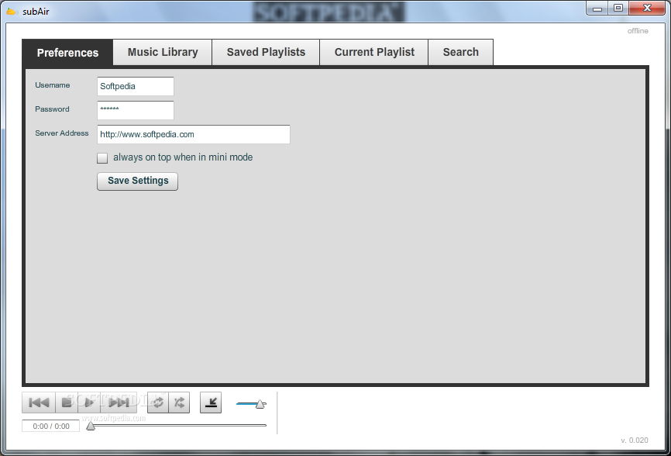
Task: Open the Search tab
Action: tap(461, 52)
